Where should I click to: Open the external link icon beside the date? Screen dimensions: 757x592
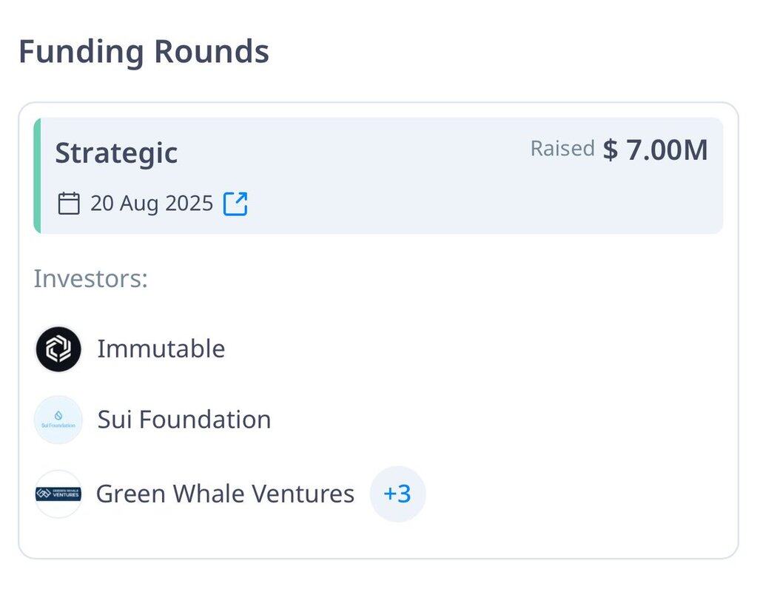[235, 203]
